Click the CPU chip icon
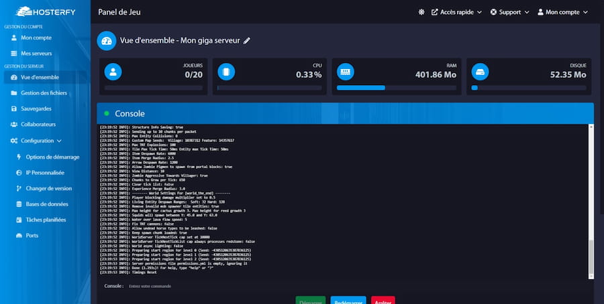This screenshot has width=604, height=304. click(225, 71)
